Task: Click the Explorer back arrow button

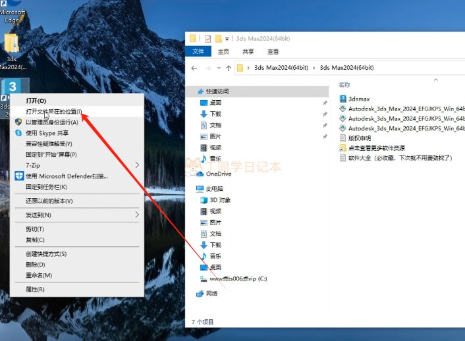Action: coord(194,68)
